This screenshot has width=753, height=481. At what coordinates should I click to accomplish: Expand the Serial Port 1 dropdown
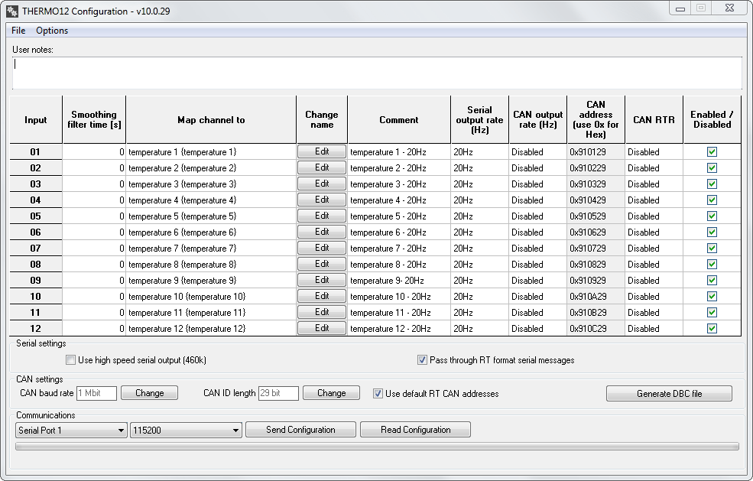[x=71, y=431]
